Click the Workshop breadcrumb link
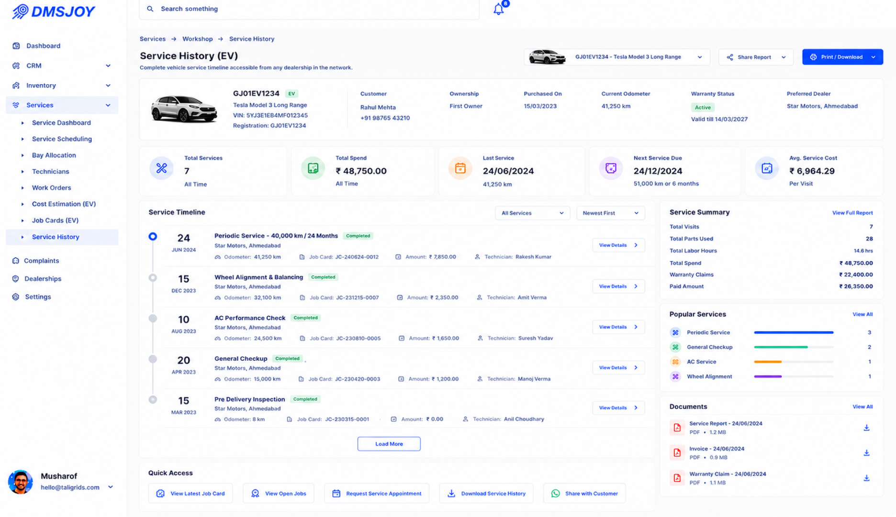This screenshot has height=517, width=896. tap(197, 39)
